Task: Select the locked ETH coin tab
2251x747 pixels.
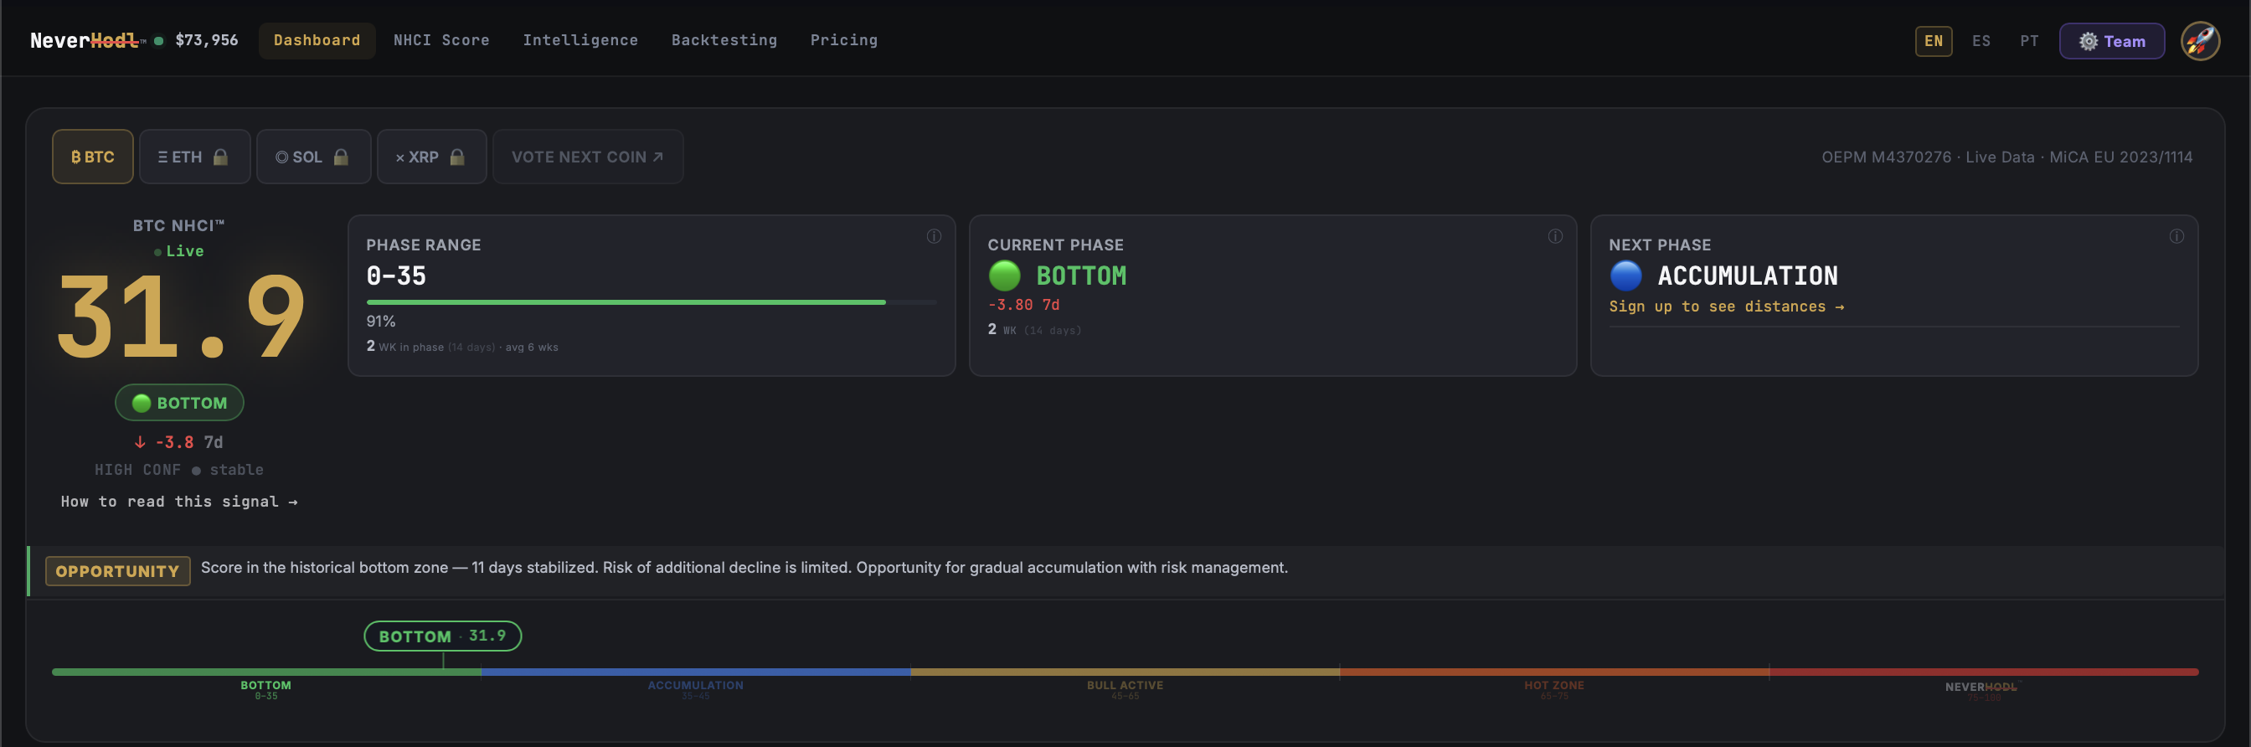Action: [x=195, y=157]
